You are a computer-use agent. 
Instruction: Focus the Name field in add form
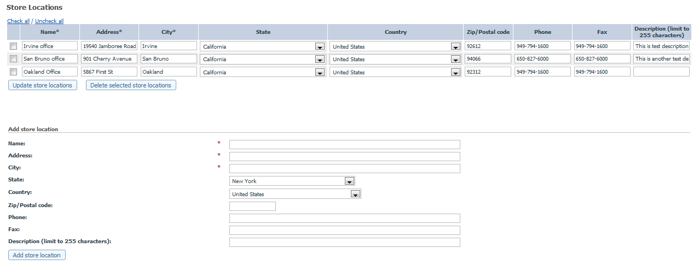[x=344, y=144]
